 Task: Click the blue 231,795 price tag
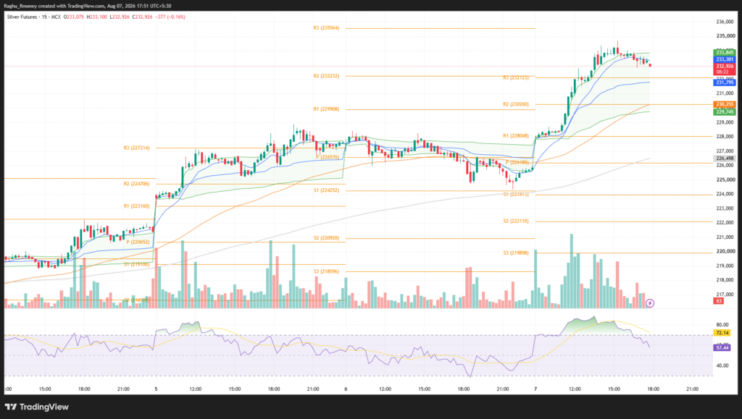[x=724, y=82]
